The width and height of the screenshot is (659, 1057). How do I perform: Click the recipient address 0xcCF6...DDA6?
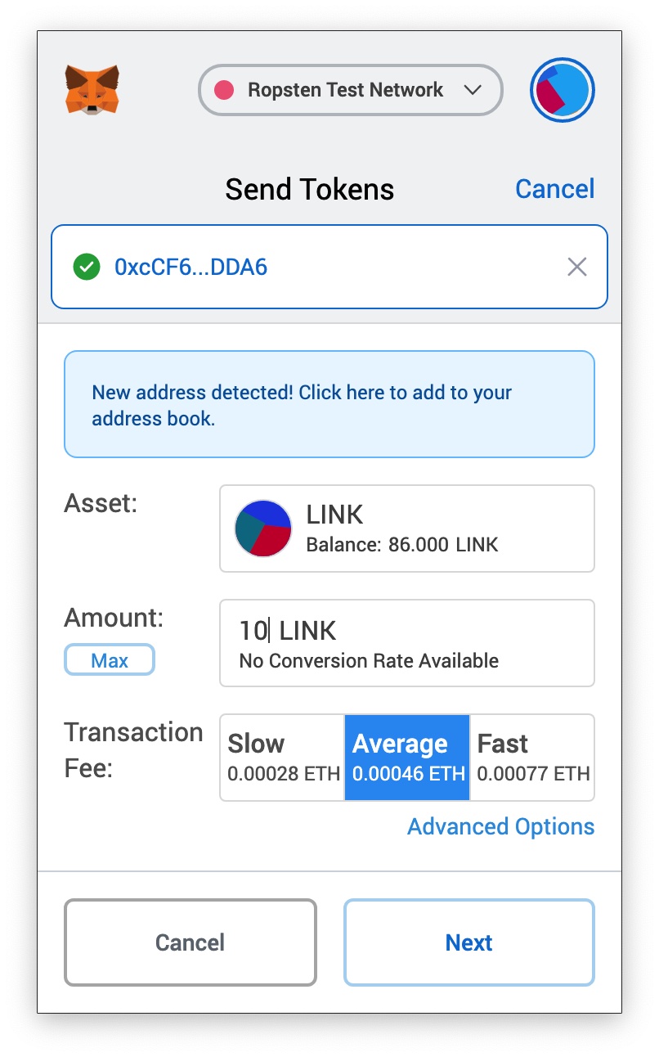(191, 267)
